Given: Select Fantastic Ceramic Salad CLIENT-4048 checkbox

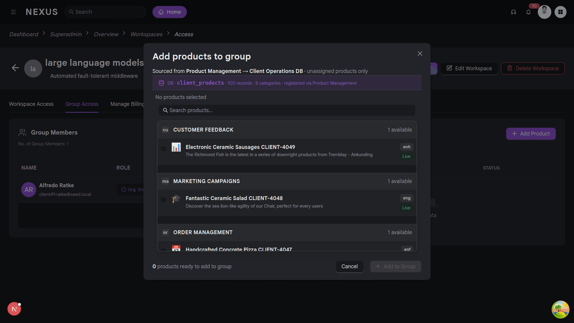Looking at the screenshot, I should pos(164,200).
